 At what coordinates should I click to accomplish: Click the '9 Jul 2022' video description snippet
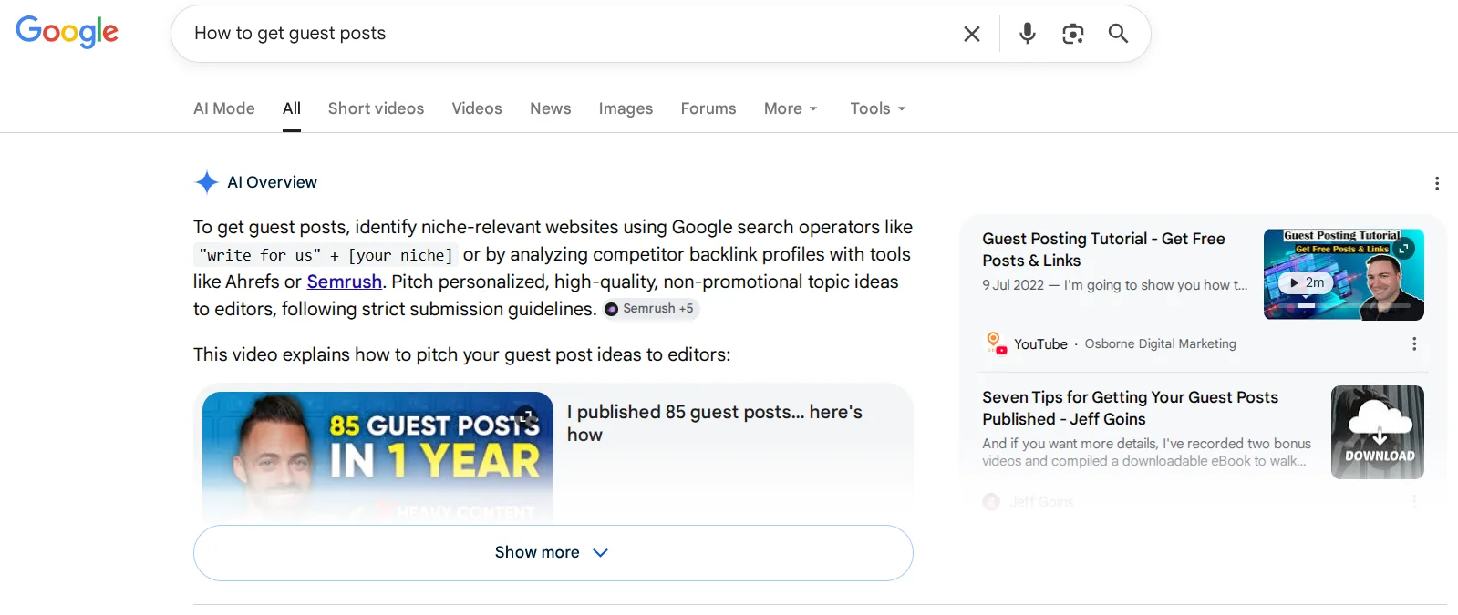click(x=1114, y=285)
